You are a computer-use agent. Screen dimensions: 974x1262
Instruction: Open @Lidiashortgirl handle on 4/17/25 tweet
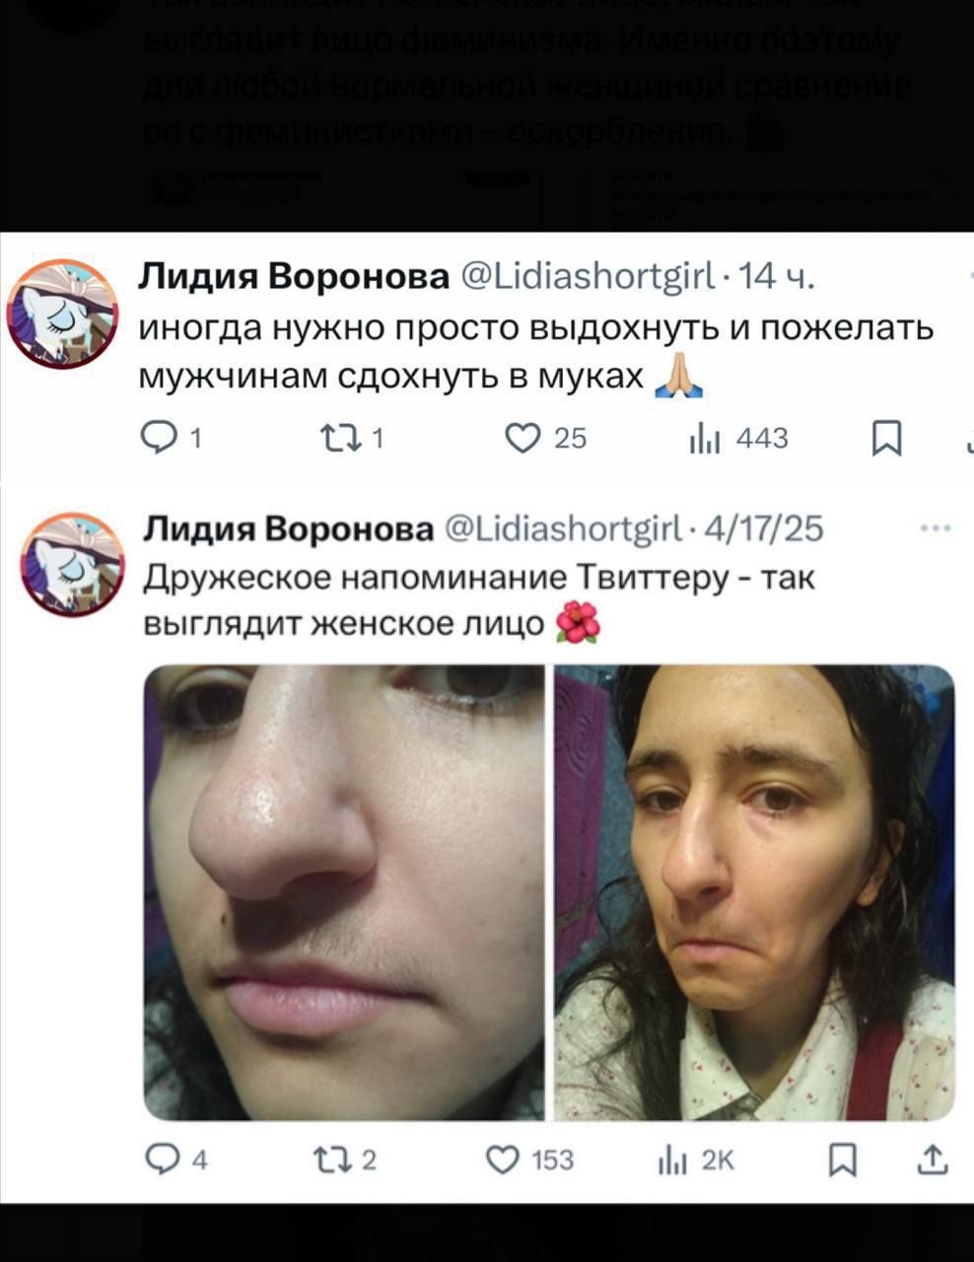click(564, 529)
